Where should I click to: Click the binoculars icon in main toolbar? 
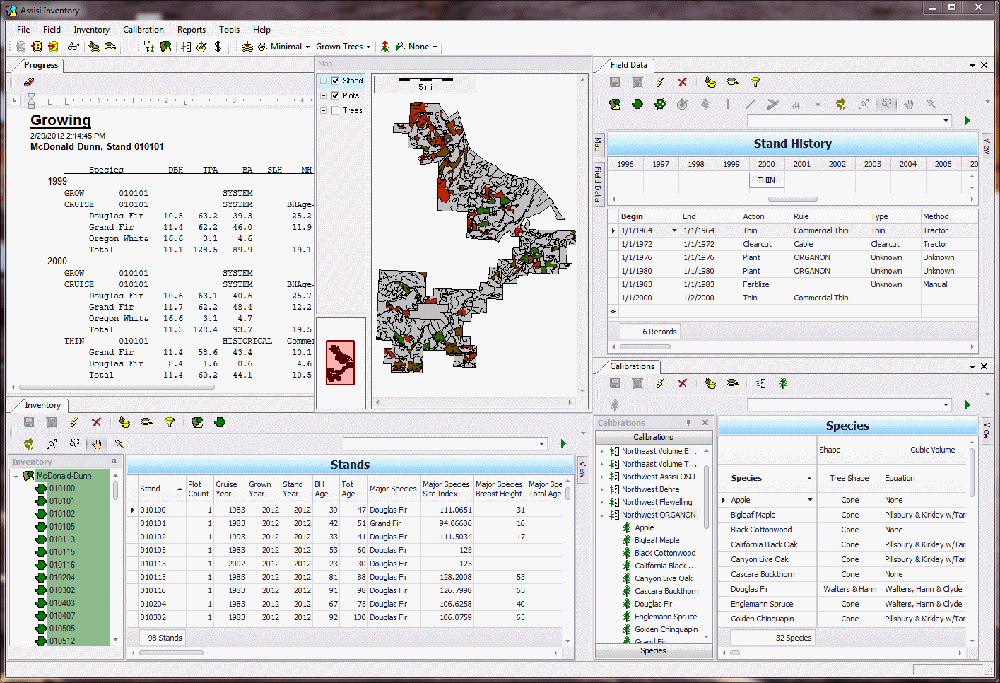click(x=73, y=47)
